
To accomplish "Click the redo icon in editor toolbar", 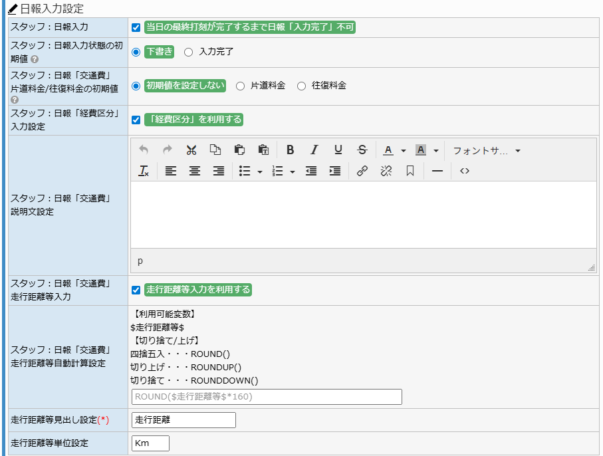I will pyautogui.click(x=168, y=150).
